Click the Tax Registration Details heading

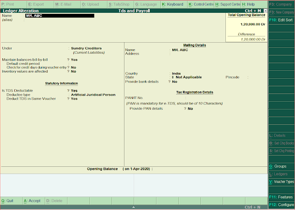(x=195, y=92)
